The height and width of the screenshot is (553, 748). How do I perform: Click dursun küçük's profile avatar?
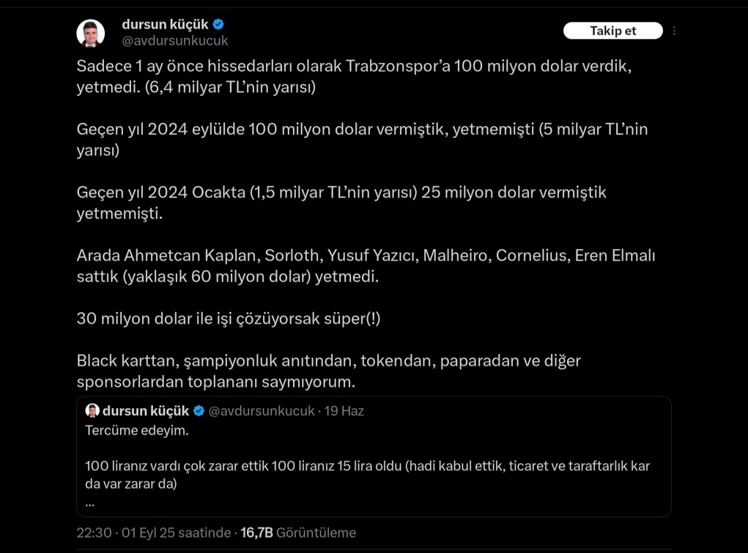tap(91, 31)
